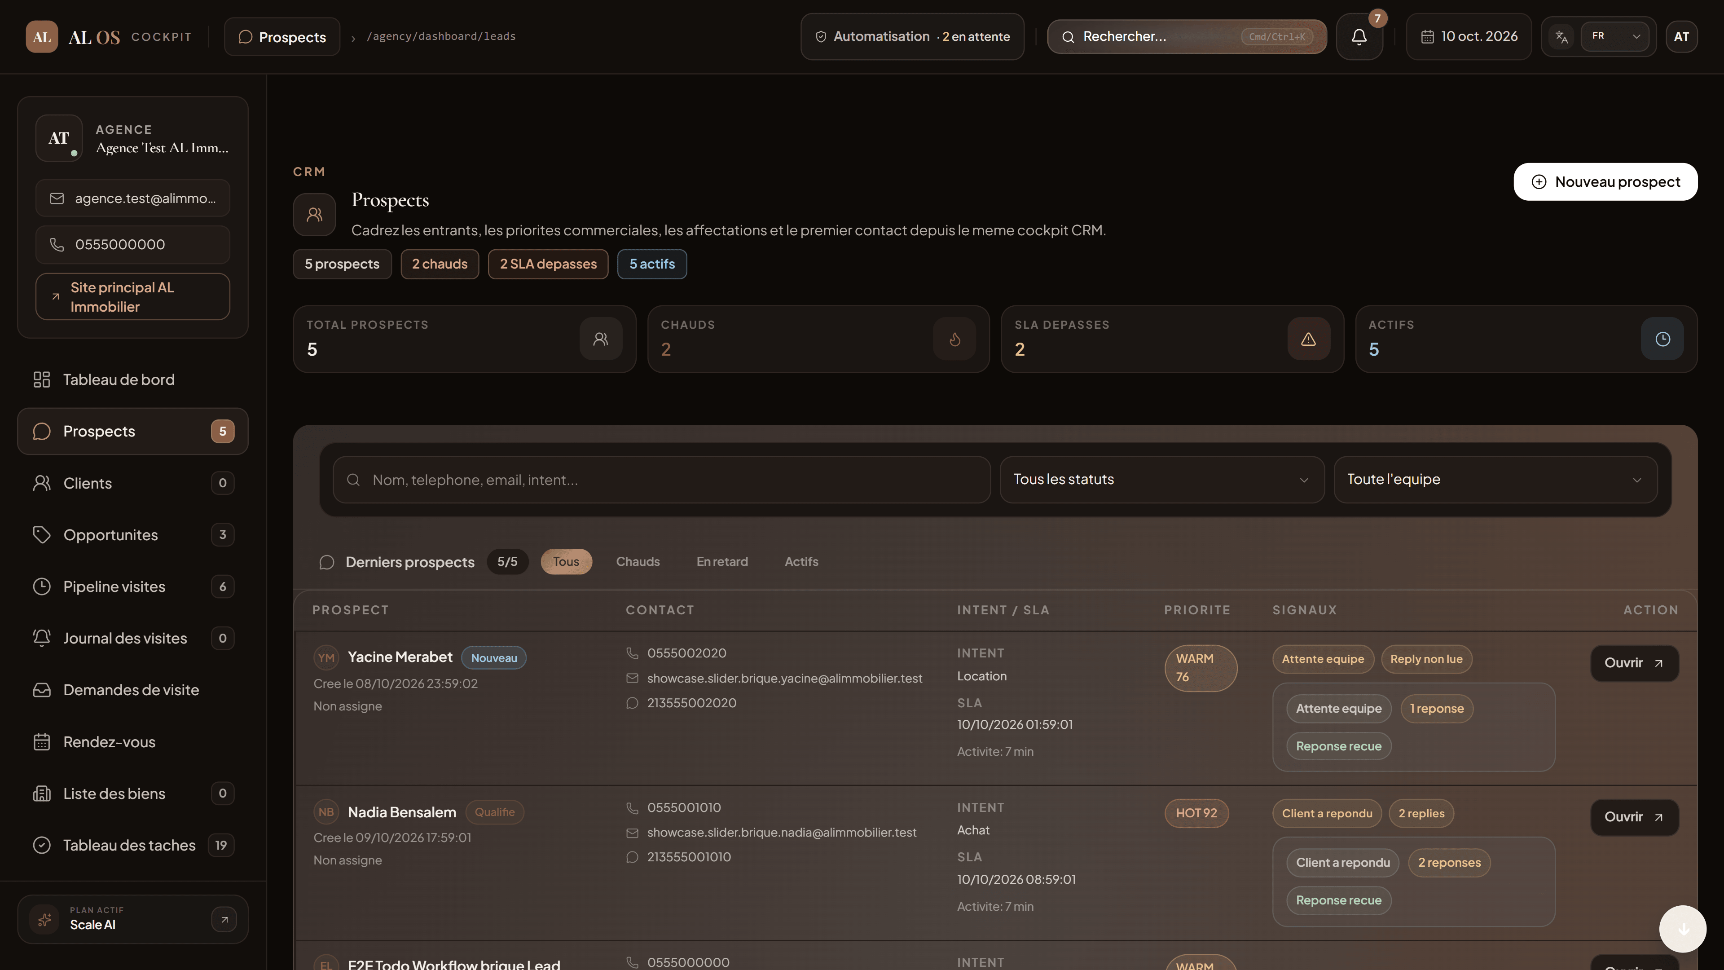This screenshot has height=970, width=1724.
Task: Click the Actifs clock icon
Action: pyautogui.click(x=1662, y=339)
